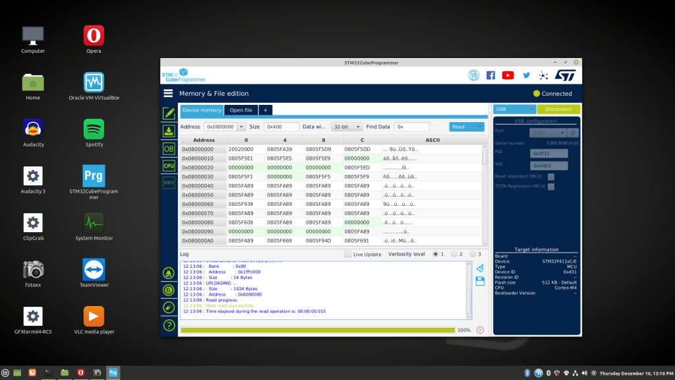Image resolution: width=675 pixels, height=380 pixels.
Task: Click the Find Data input field
Action: point(412,127)
